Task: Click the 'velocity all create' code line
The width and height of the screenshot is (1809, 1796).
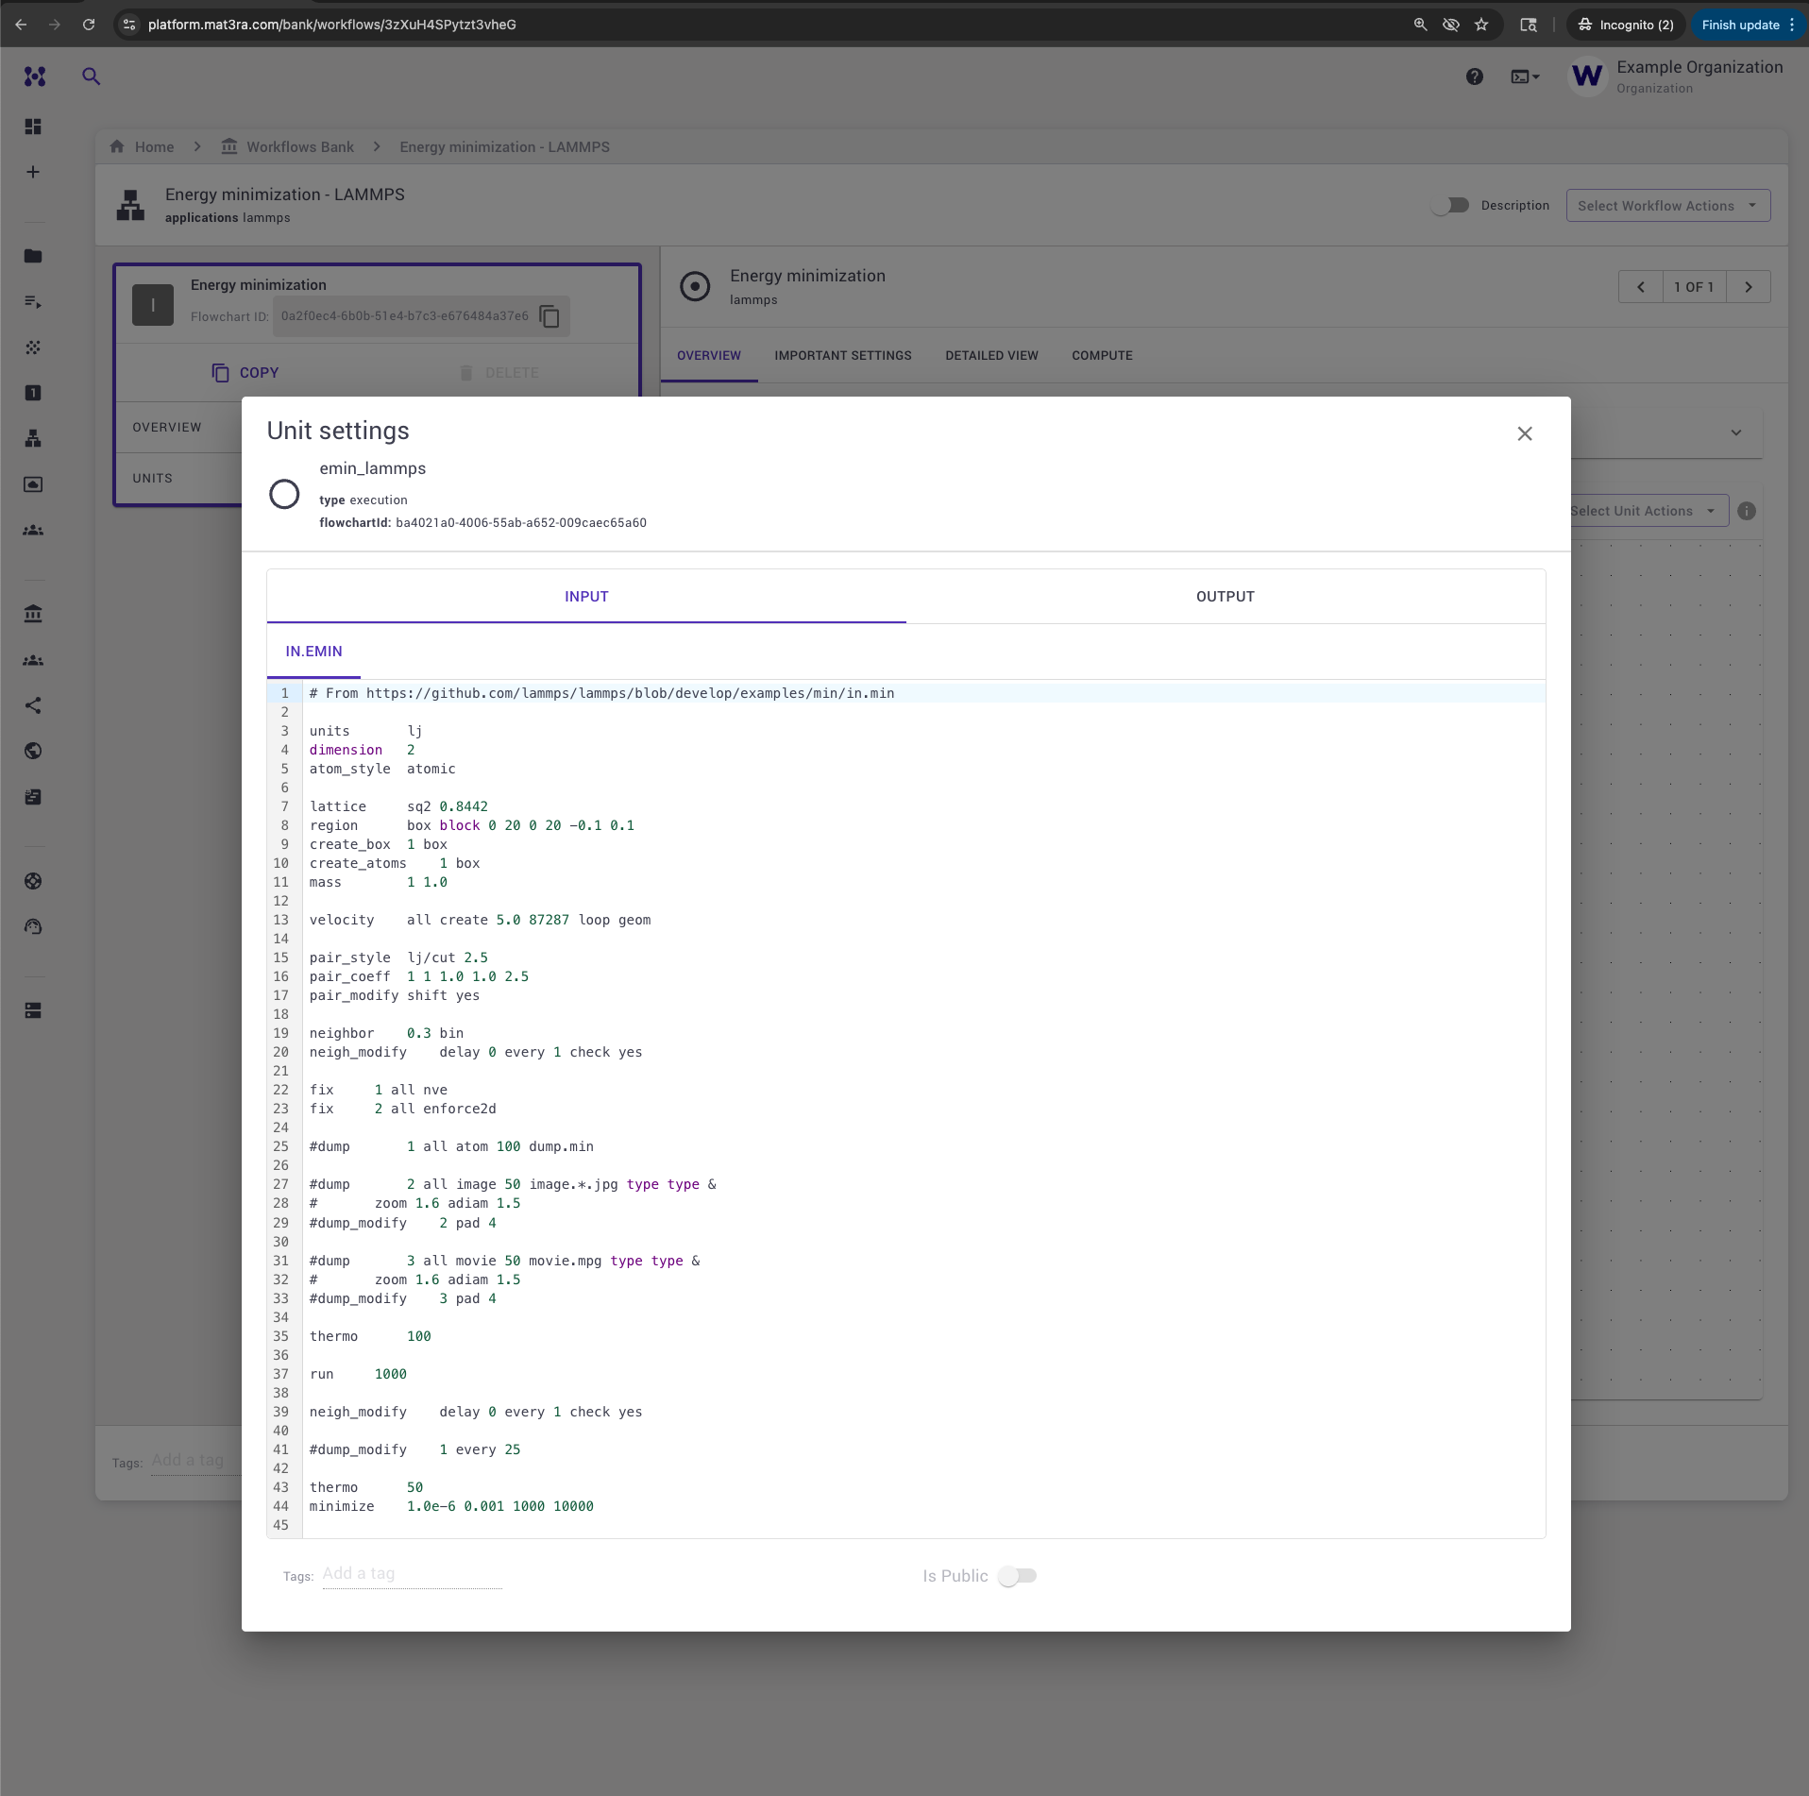Action: [x=480, y=920]
